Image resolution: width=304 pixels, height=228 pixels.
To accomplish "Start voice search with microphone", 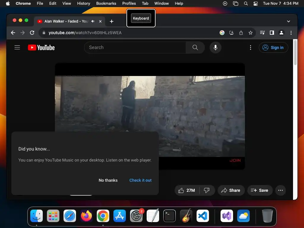I will click(216, 47).
